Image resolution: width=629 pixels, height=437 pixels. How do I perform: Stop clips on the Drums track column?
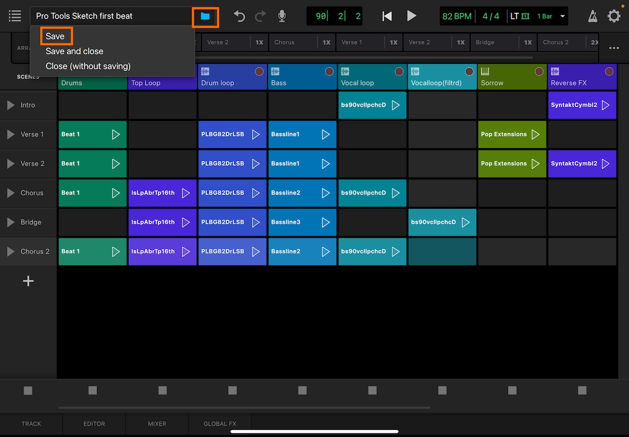[92, 390]
